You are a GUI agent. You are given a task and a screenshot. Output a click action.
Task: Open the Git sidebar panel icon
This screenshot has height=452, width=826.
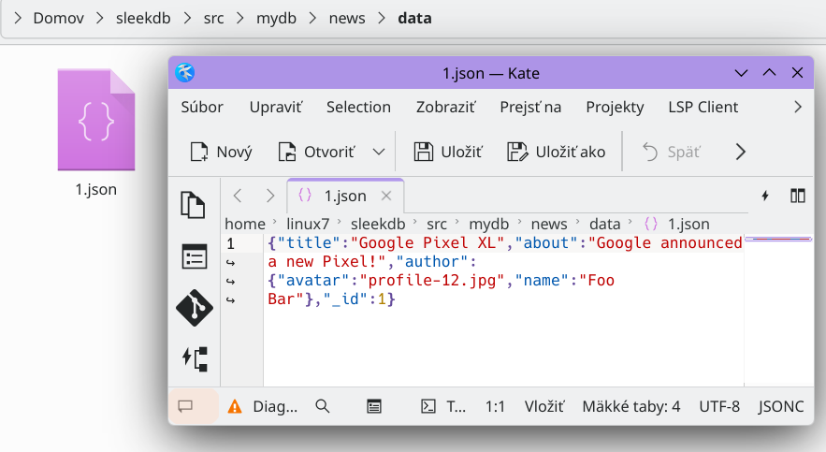194,307
